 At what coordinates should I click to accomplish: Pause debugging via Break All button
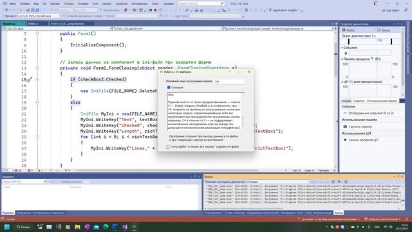(x=151, y=10)
